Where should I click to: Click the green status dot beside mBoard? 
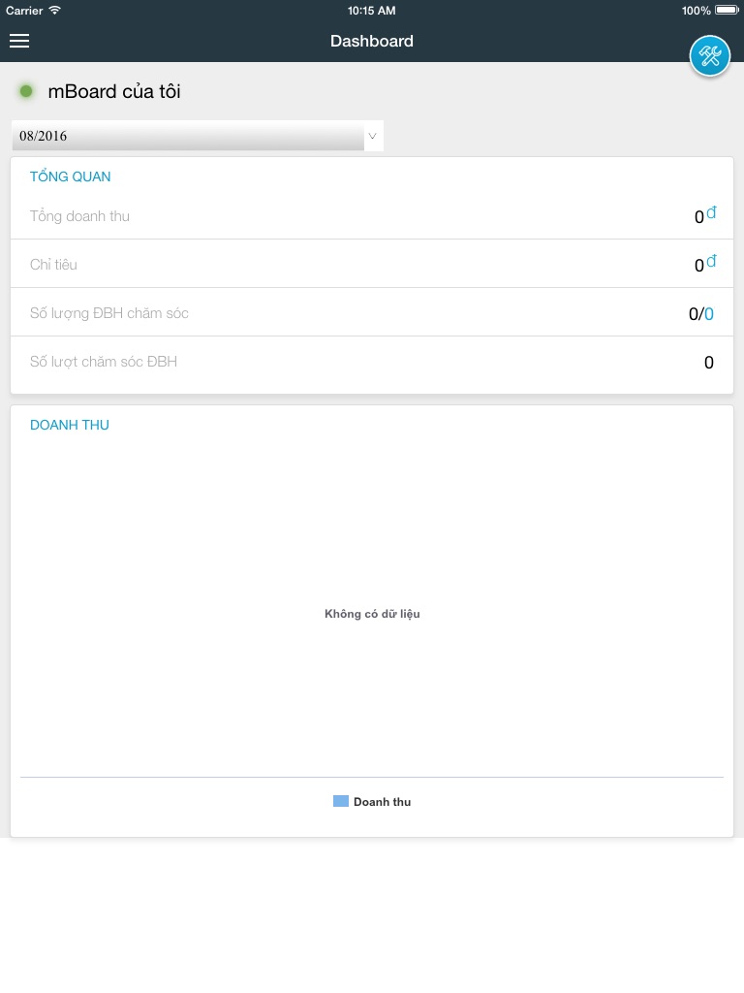pos(26,91)
